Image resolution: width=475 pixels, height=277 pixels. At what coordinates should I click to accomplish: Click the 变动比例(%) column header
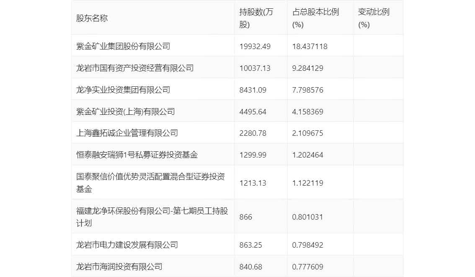[374, 18]
